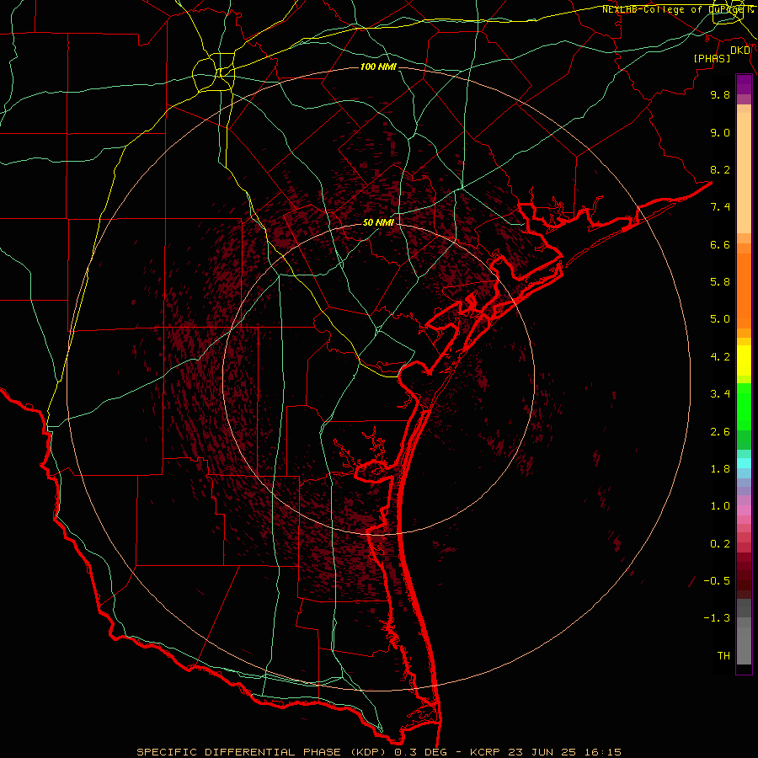Select the 7.4 value on the color scale
The image size is (758, 758).
coord(720,207)
